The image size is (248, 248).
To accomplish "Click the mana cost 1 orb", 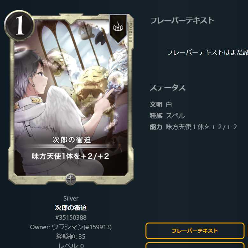I will (x=19, y=25).
